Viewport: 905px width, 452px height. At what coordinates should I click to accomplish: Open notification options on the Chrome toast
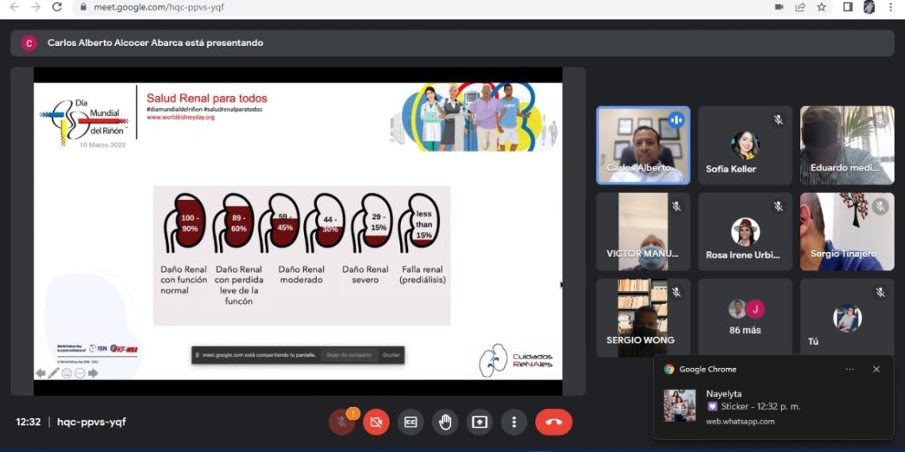(850, 370)
